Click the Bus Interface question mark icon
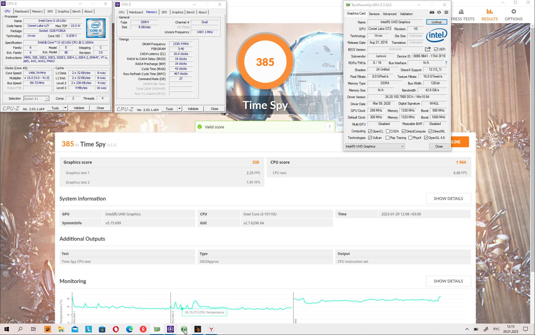 [x=446, y=63]
